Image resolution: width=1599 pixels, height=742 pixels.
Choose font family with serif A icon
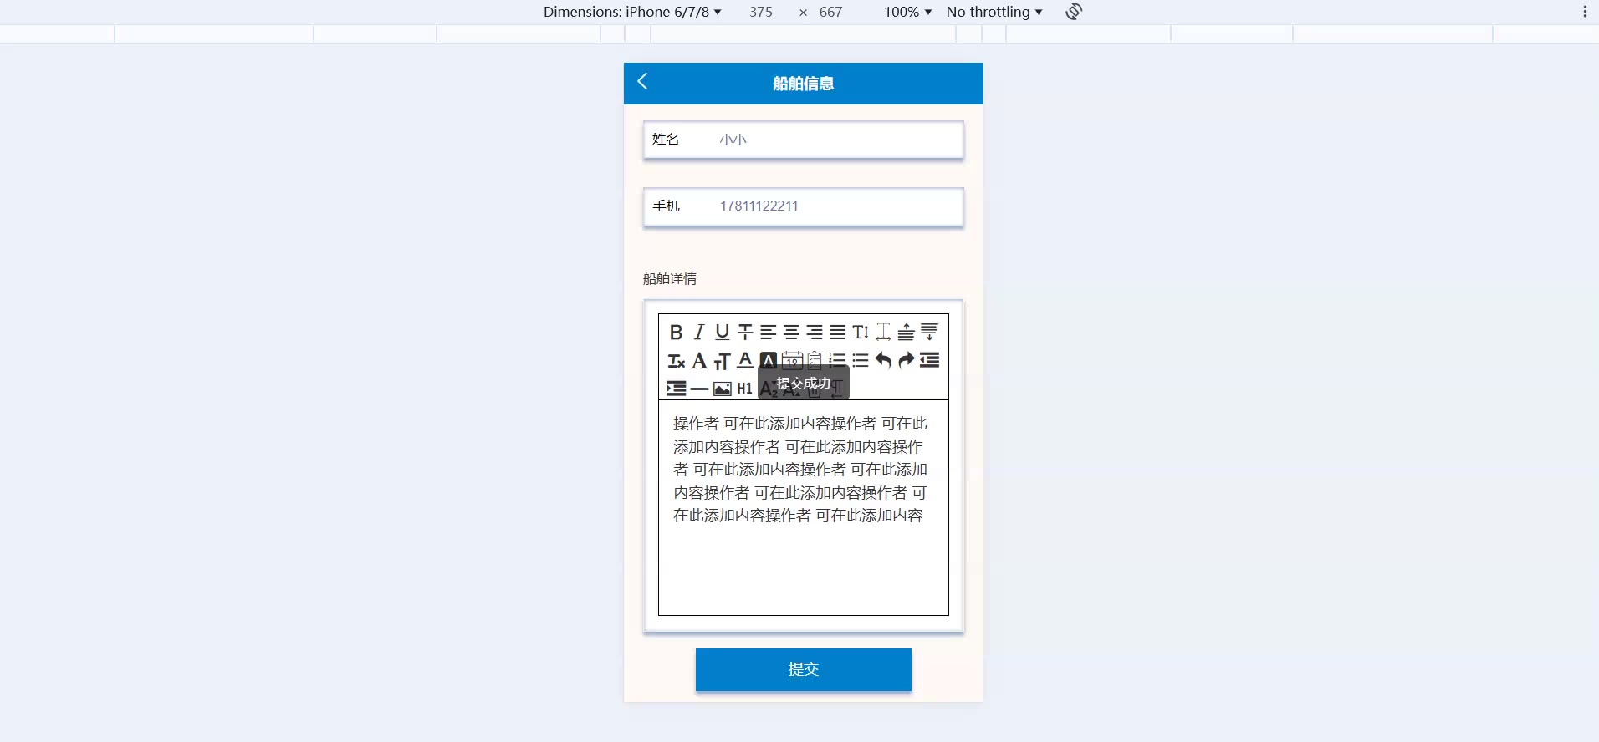(x=699, y=360)
